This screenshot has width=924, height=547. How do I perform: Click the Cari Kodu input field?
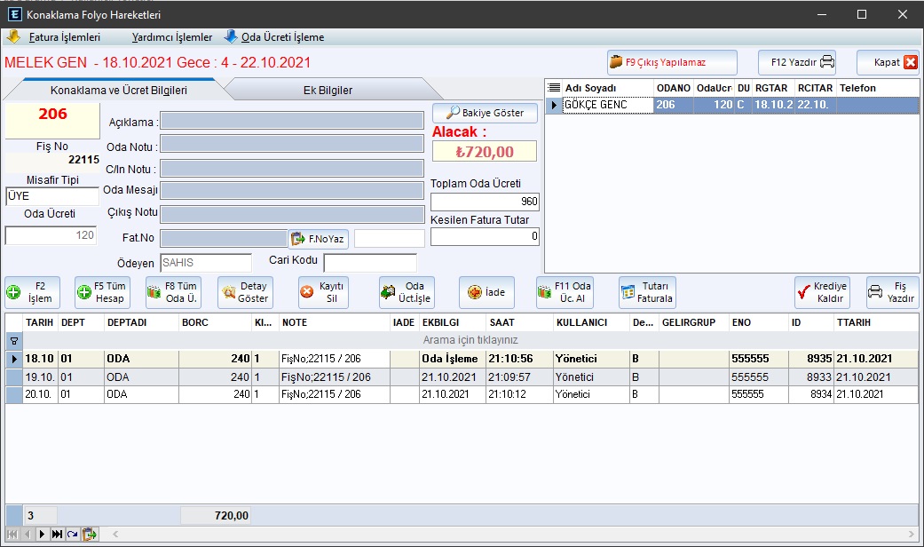click(370, 262)
